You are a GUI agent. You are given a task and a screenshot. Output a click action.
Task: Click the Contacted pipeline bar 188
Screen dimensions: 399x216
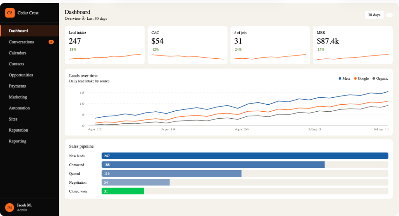pos(213,165)
